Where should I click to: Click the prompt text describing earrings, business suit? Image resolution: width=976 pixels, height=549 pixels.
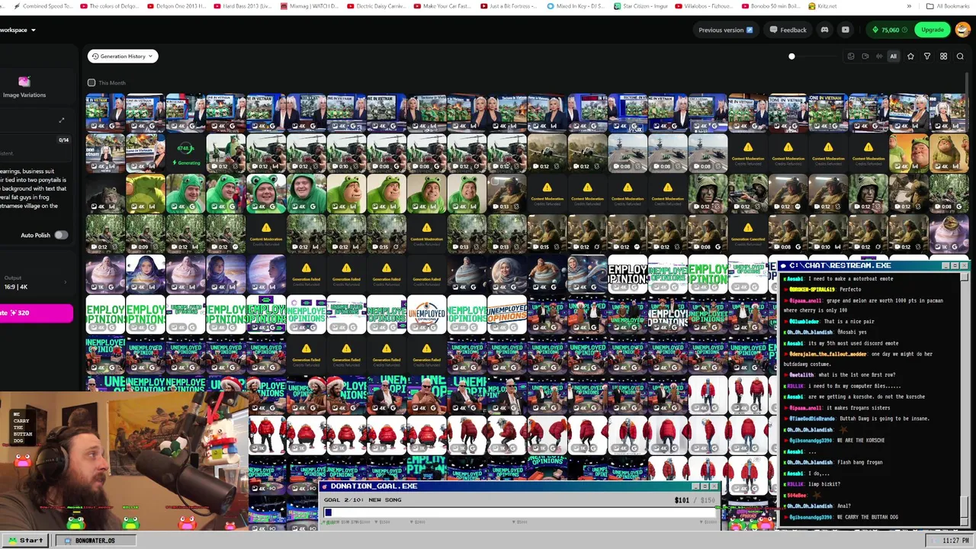34,188
